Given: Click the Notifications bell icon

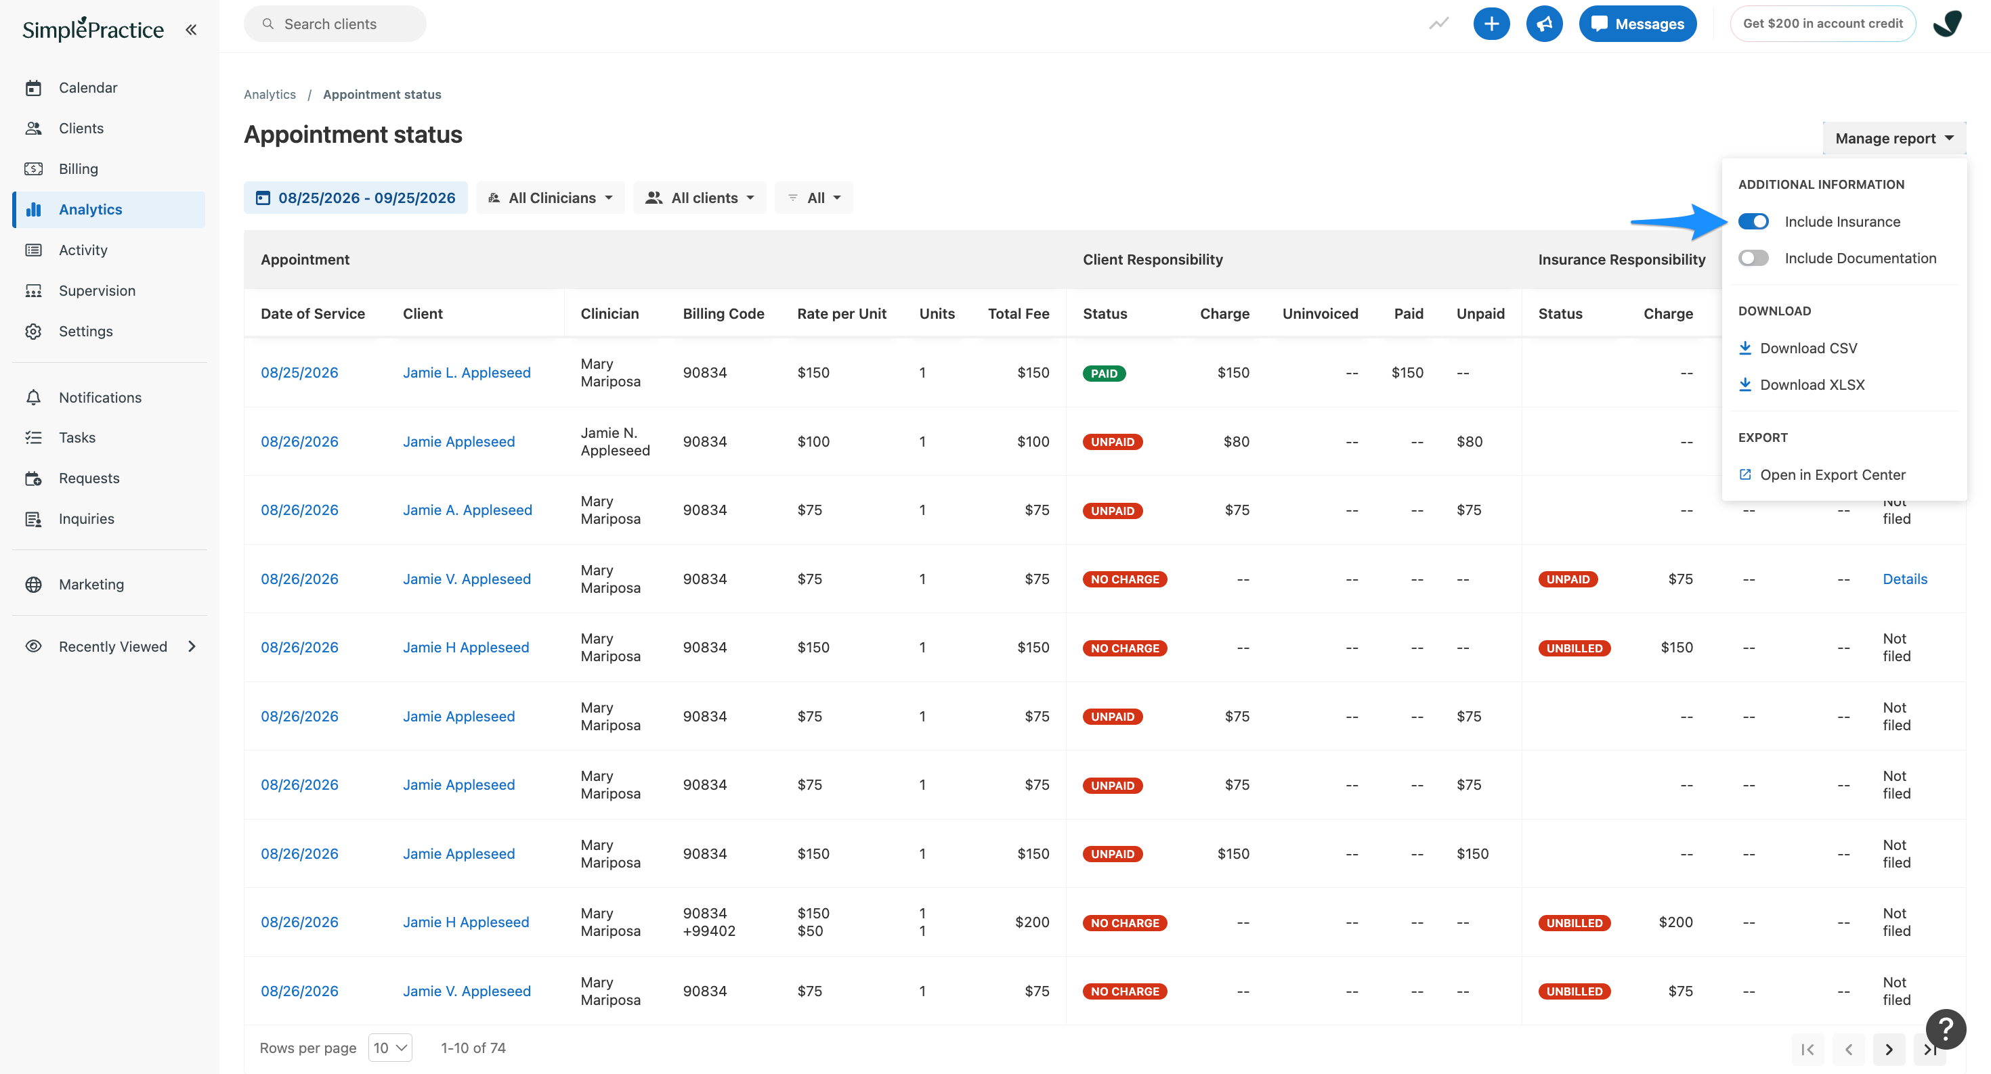Looking at the screenshot, I should click(x=33, y=397).
